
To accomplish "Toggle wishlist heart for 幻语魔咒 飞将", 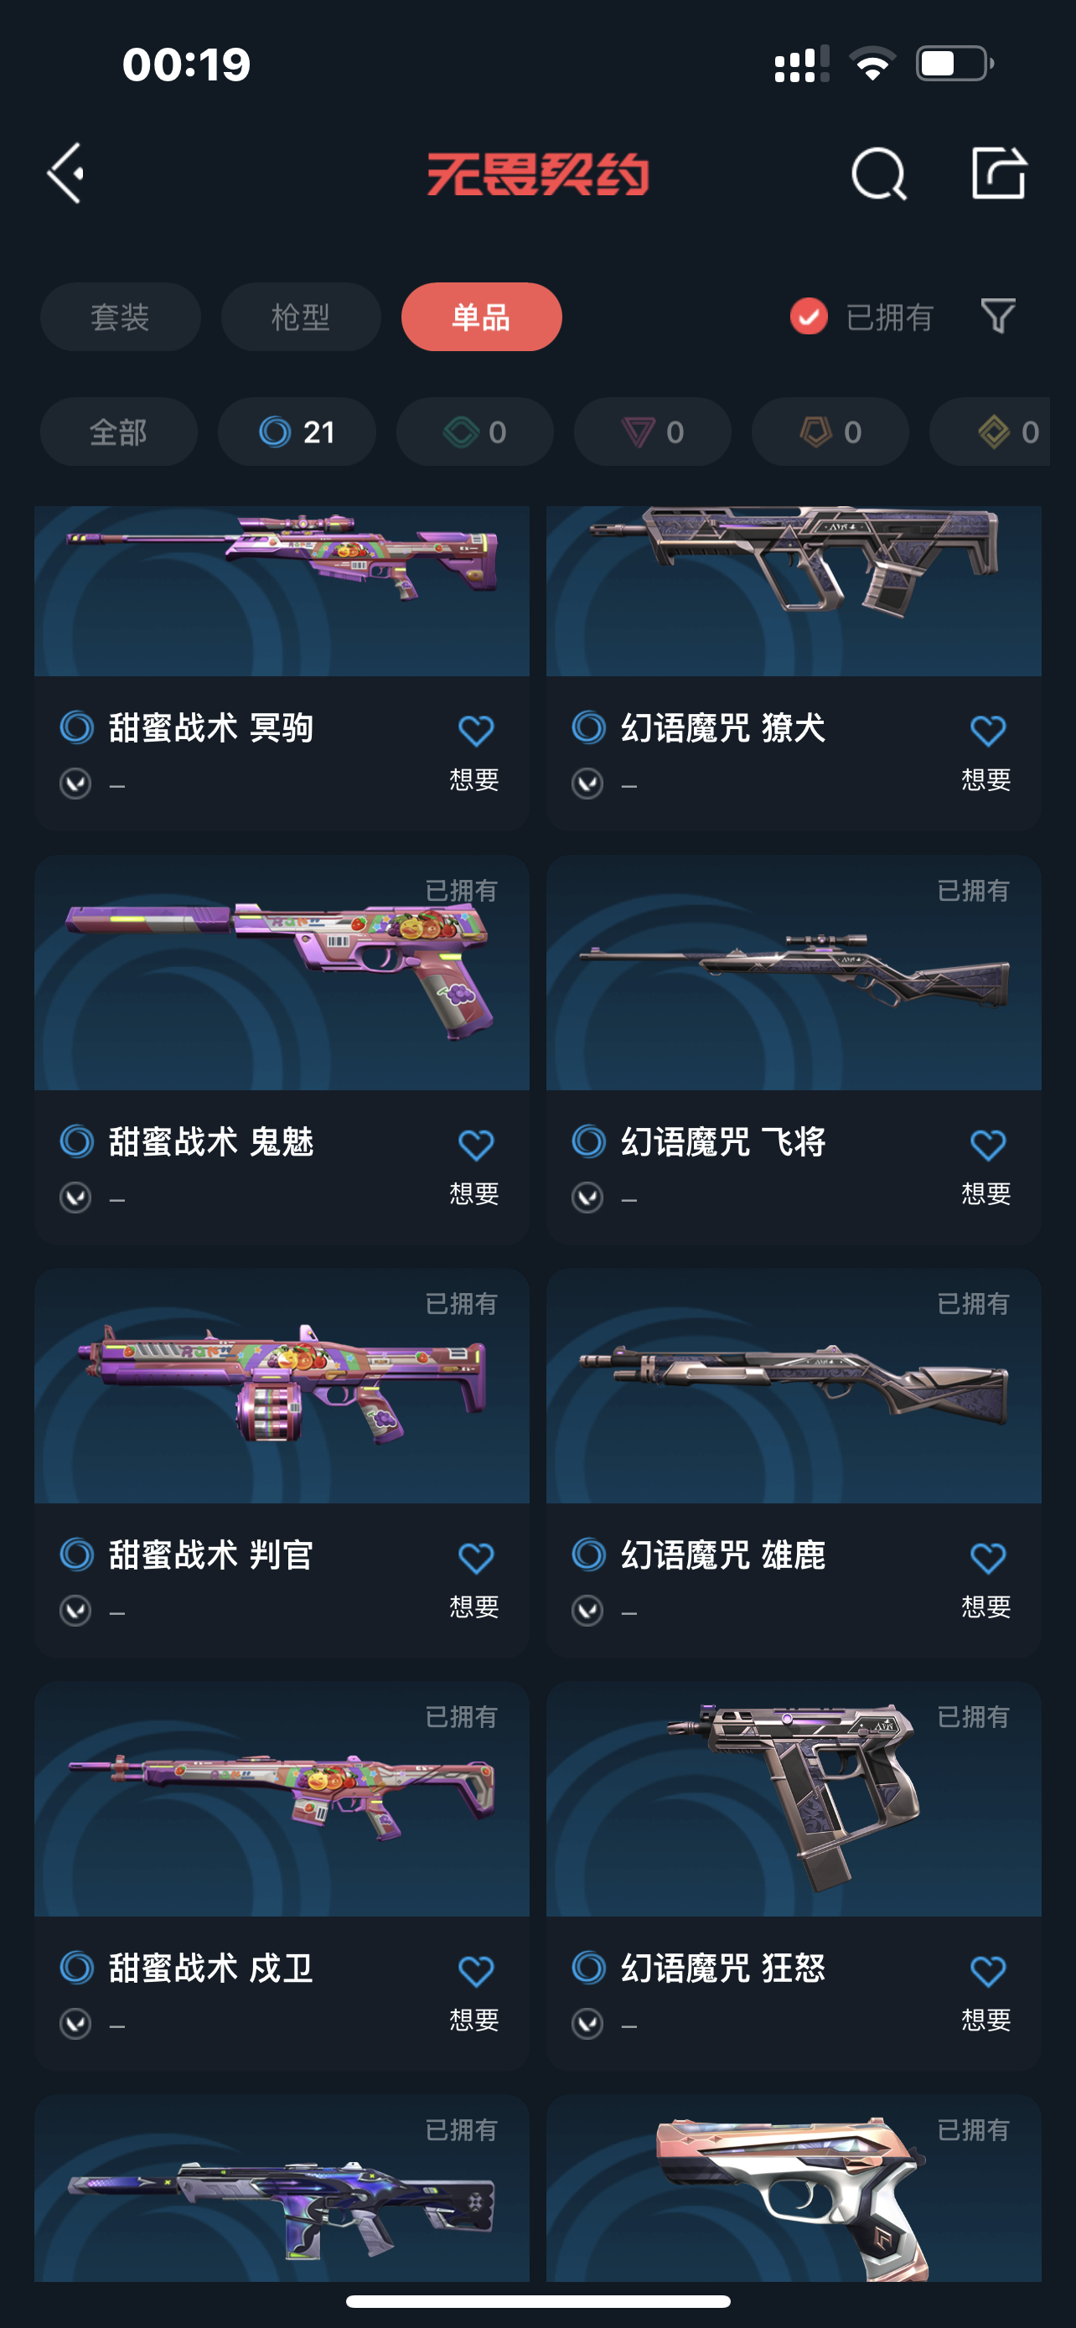I will [x=987, y=1144].
